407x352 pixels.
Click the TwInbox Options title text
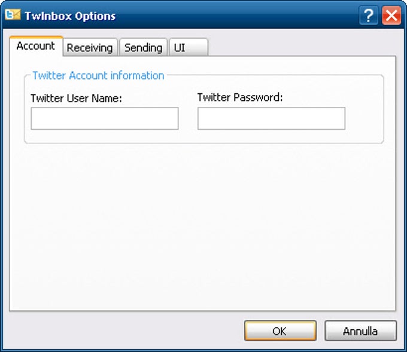[70, 16]
